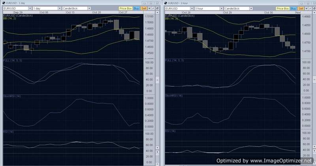Click the RSI (14) label in 1 day chart
This screenshot has height=166, width=316.
coord(8,132)
